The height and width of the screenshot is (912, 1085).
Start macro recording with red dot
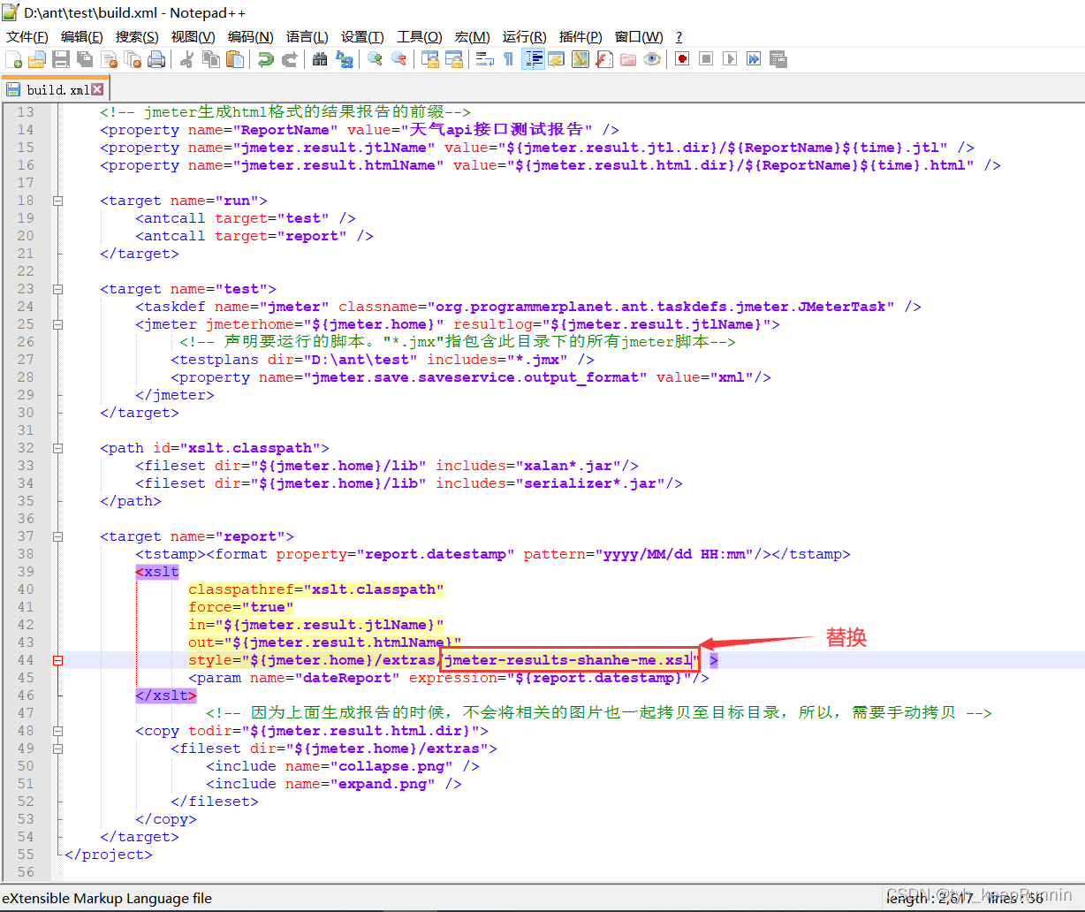(682, 59)
